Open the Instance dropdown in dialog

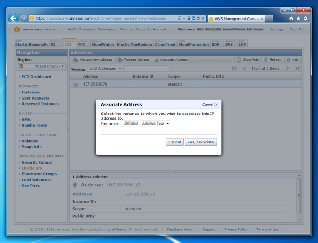(145, 124)
